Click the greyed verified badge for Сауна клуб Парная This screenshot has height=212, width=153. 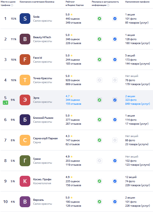(x=115, y=140)
